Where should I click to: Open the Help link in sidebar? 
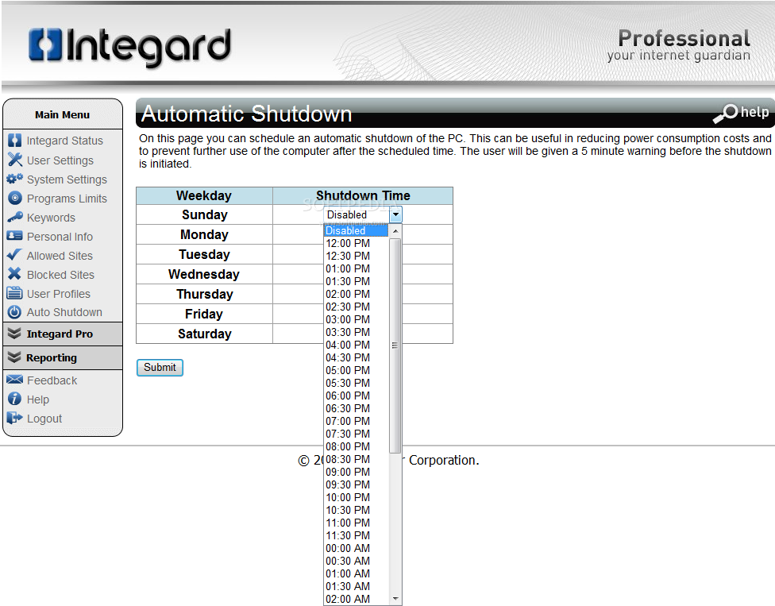[38, 399]
